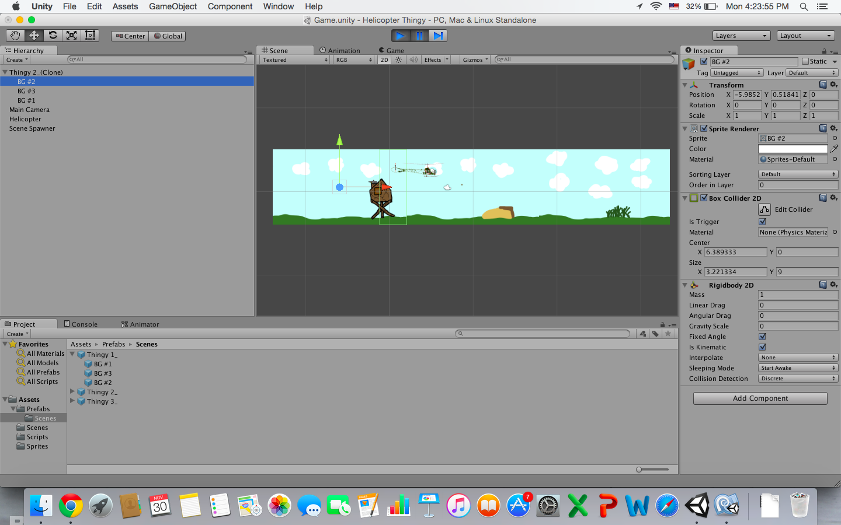Open Google Chrome in the Dock
The image size is (841, 525).
[71, 505]
